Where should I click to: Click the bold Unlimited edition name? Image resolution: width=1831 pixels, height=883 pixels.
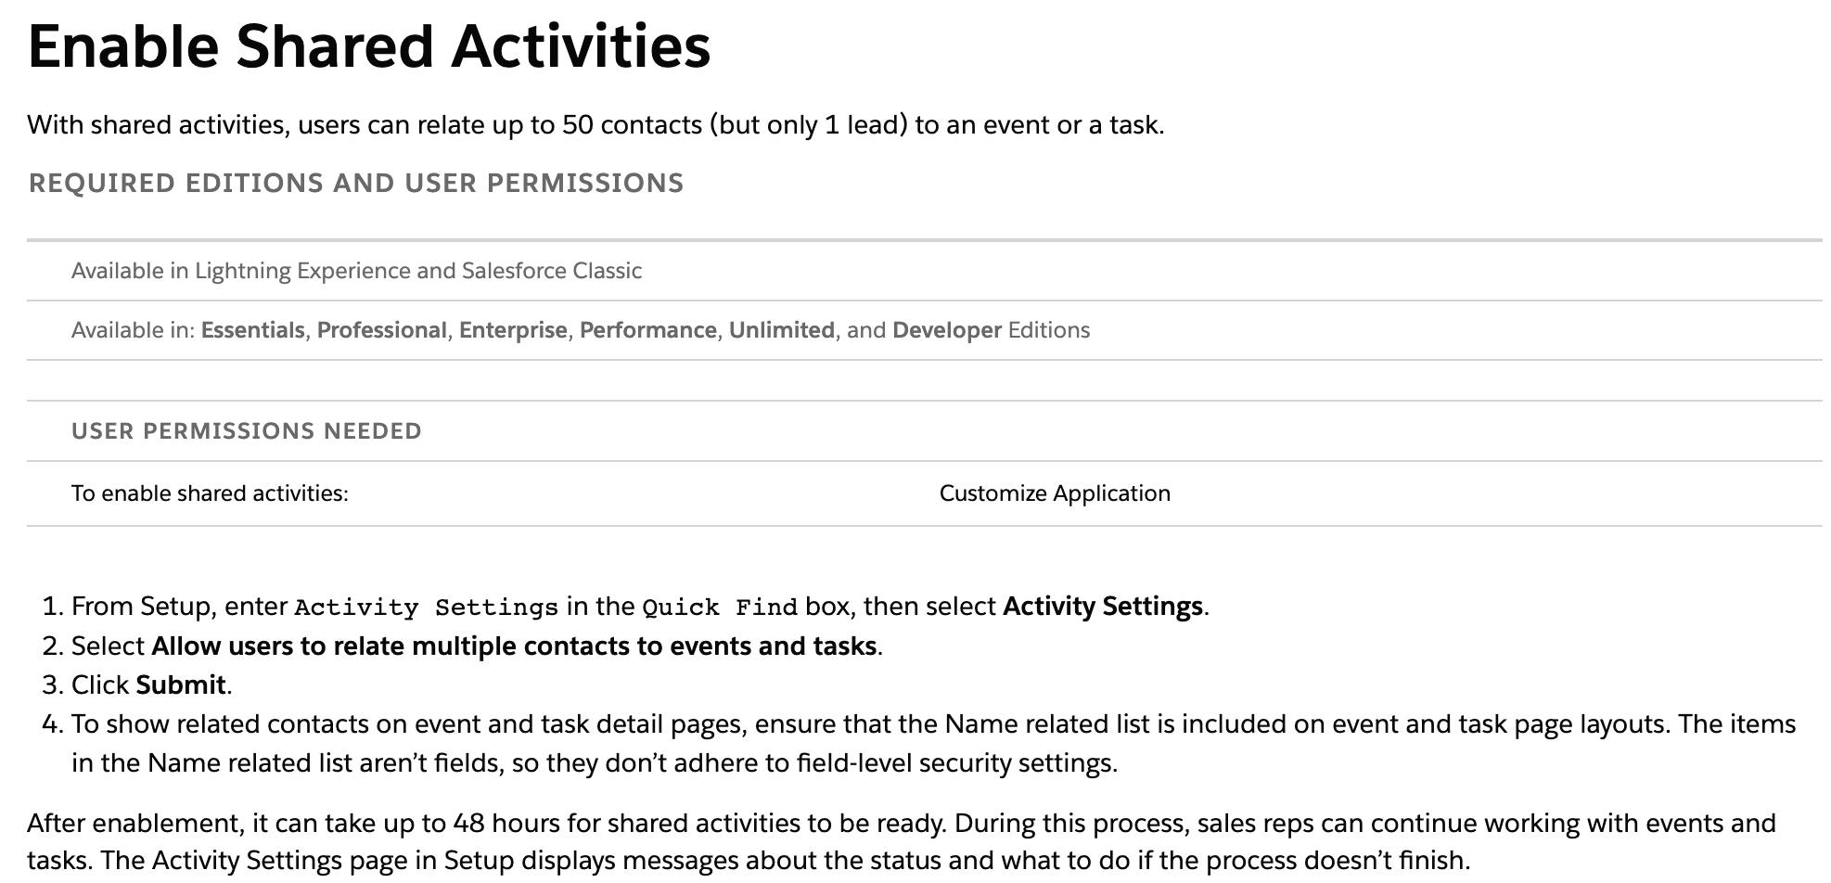(781, 330)
